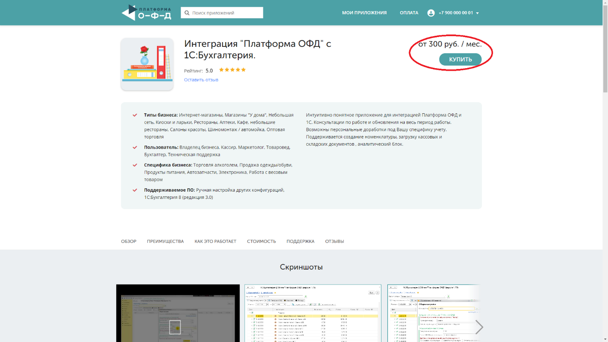Switch to the ОБЗОР tab
The image size is (608, 342).
click(x=129, y=241)
